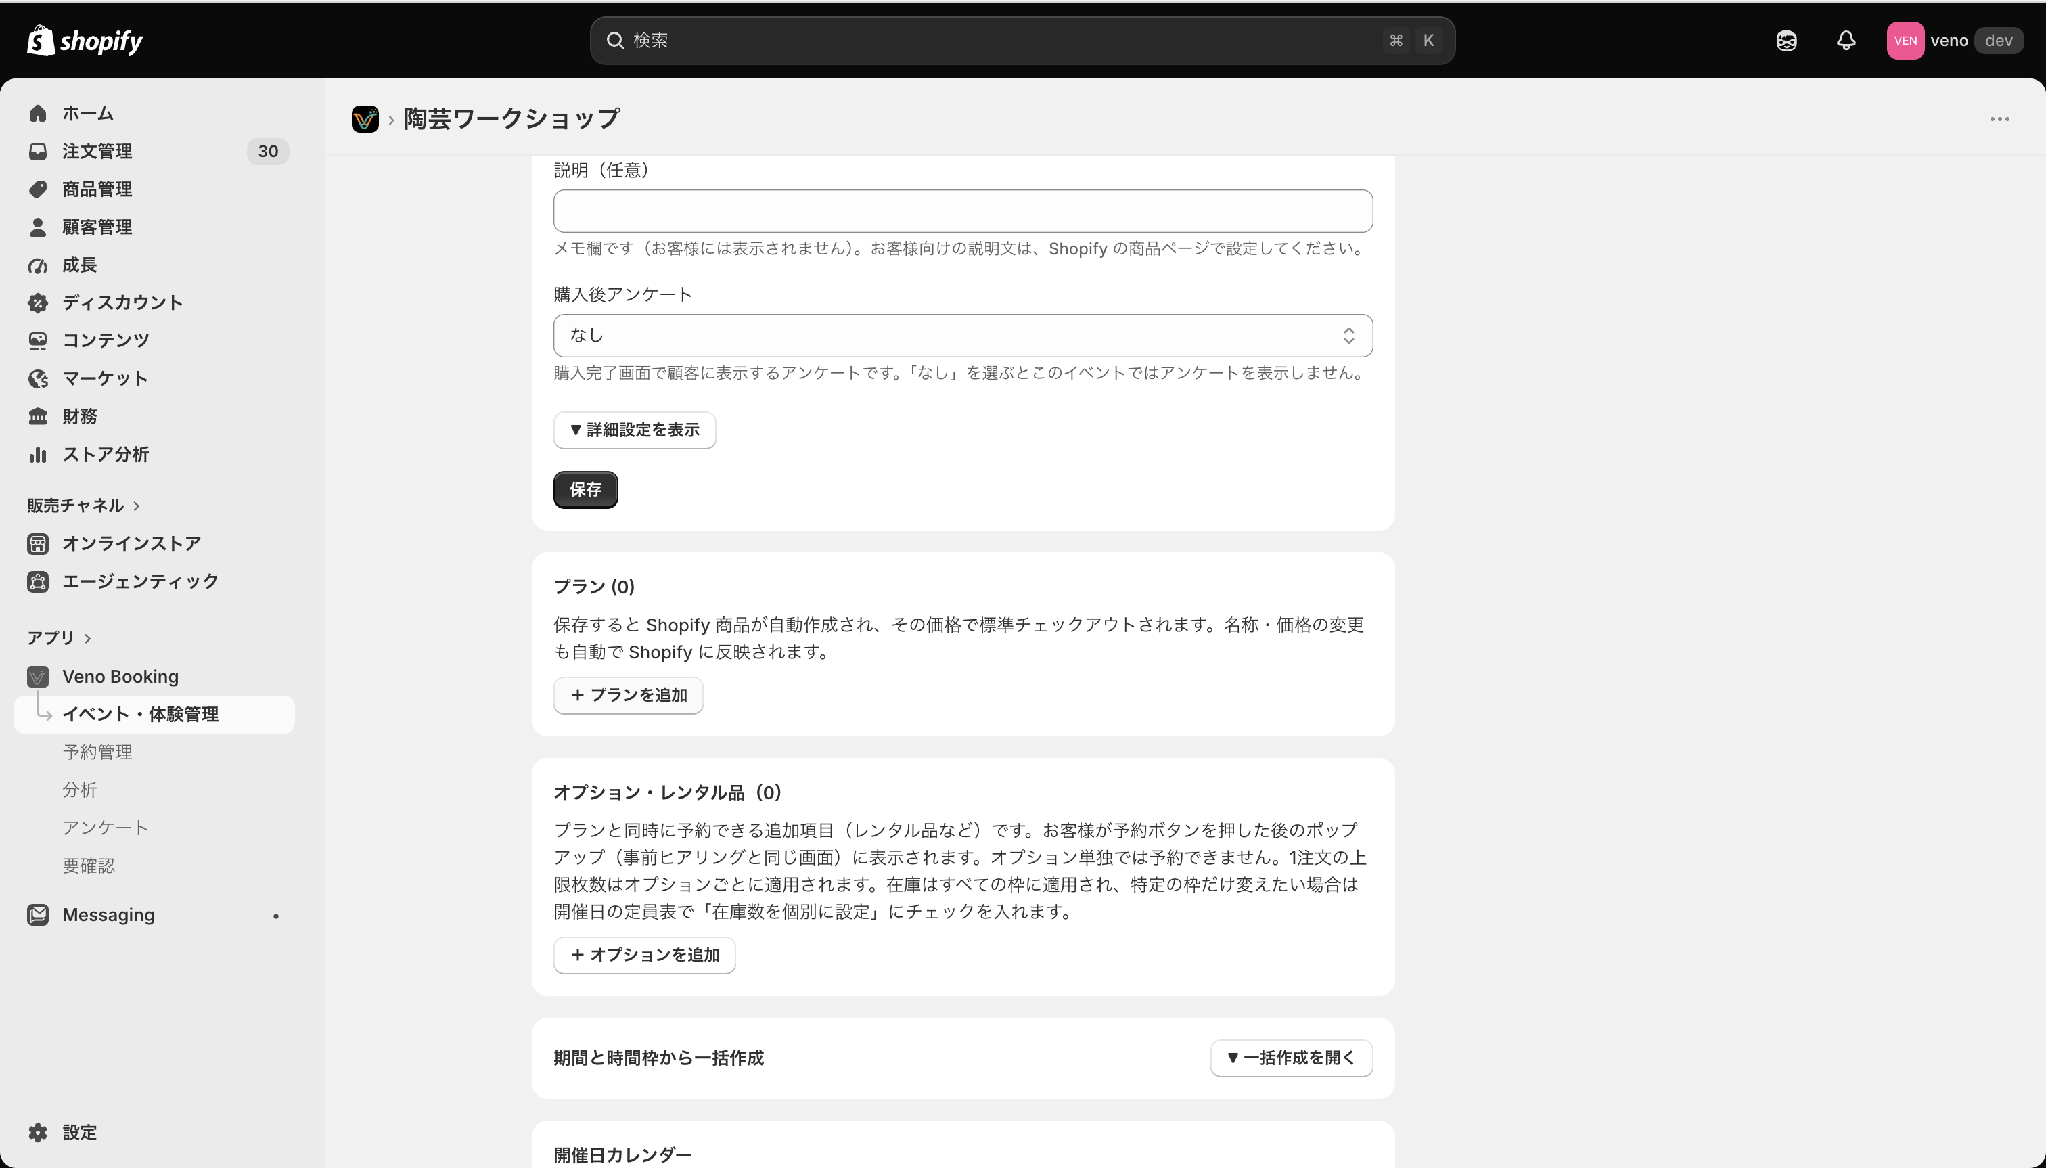This screenshot has height=1168, width=2046.
Task: Click the Shopify logo
Action: 85,40
